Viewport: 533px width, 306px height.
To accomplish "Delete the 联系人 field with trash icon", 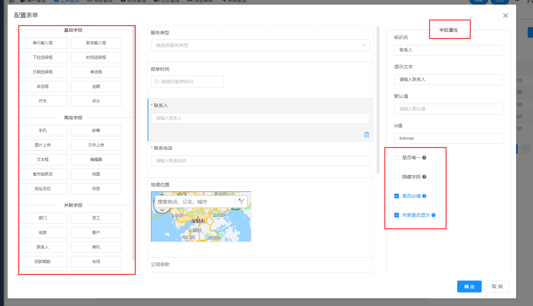I will 366,134.
